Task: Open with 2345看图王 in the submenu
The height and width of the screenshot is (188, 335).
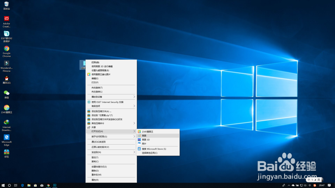Action: point(158,132)
